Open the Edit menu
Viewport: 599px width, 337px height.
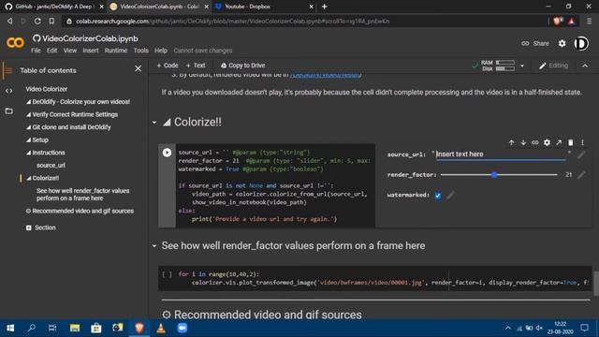(x=51, y=51)
